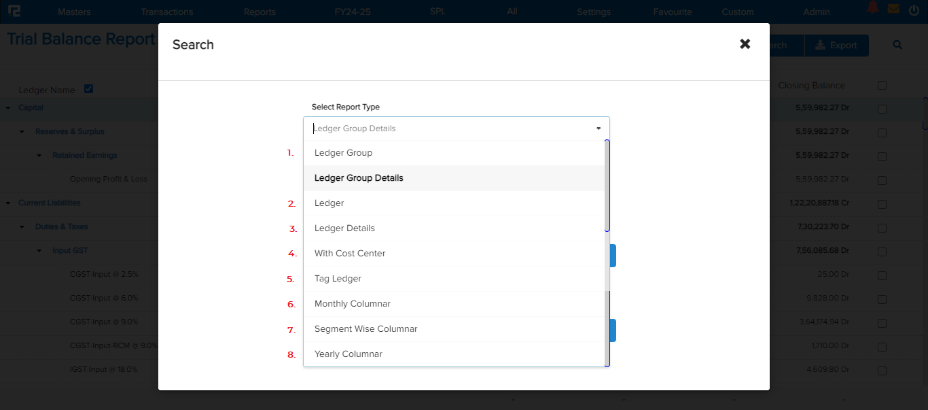The width and height of the screenshot is (928, 410).
Task: Collapse the Select Report Type dropdown arrow
Action: pos(599,129)
